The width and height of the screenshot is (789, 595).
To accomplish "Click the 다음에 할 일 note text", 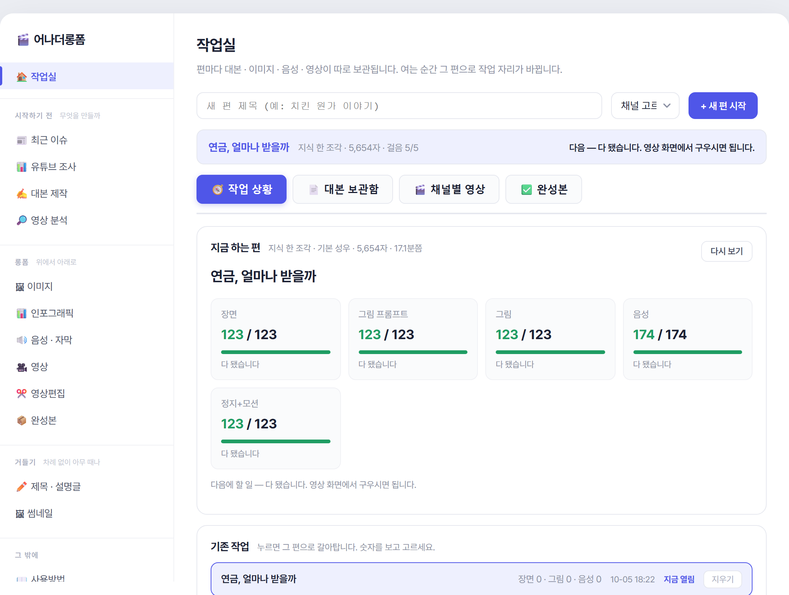I will click(x=313, y=485).
